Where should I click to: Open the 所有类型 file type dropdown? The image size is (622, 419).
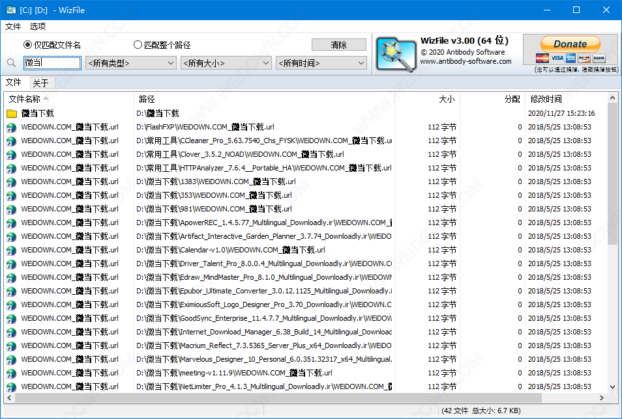(x=131, y=63)
